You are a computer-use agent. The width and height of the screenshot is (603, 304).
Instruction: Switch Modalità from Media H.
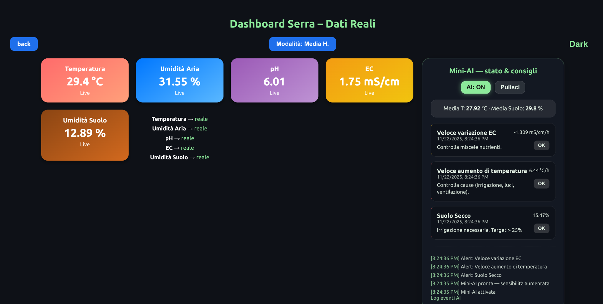(302, 43)
